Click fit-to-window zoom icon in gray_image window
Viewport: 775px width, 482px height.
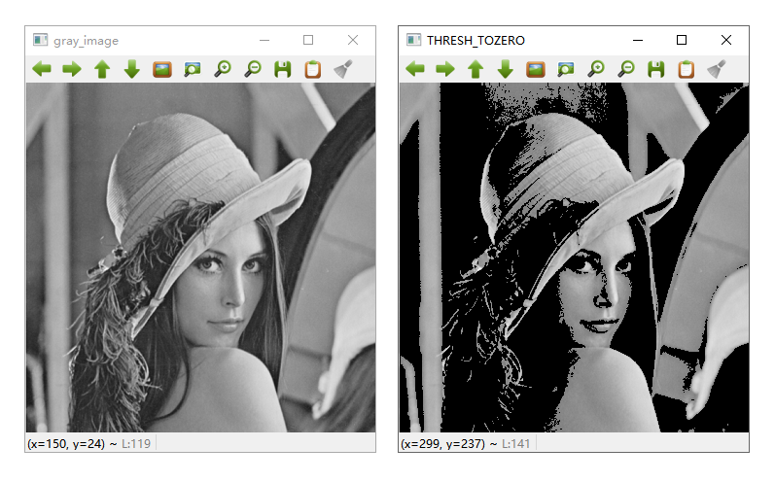(x=193, y=69)
